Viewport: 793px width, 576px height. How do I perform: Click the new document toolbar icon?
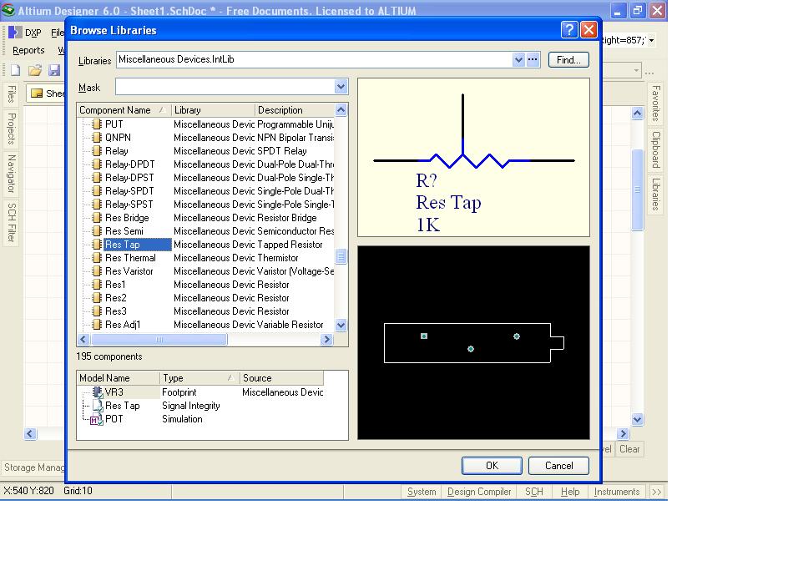[15, 71]
